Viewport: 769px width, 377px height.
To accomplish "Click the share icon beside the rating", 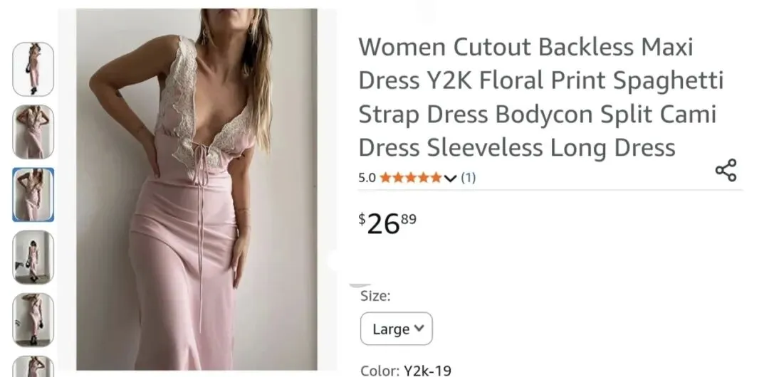I will (726, 170).
